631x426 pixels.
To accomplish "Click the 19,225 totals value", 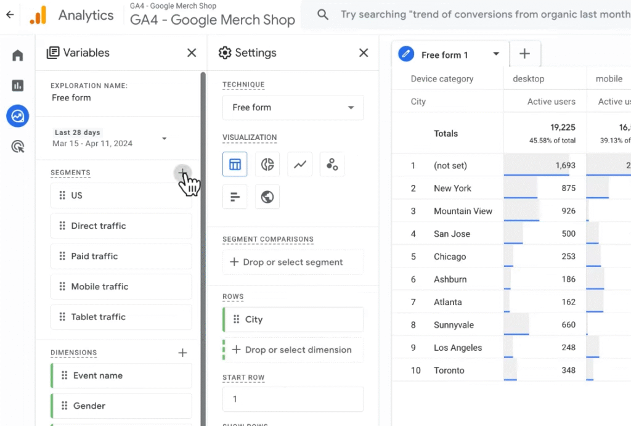I will [563, 127].
